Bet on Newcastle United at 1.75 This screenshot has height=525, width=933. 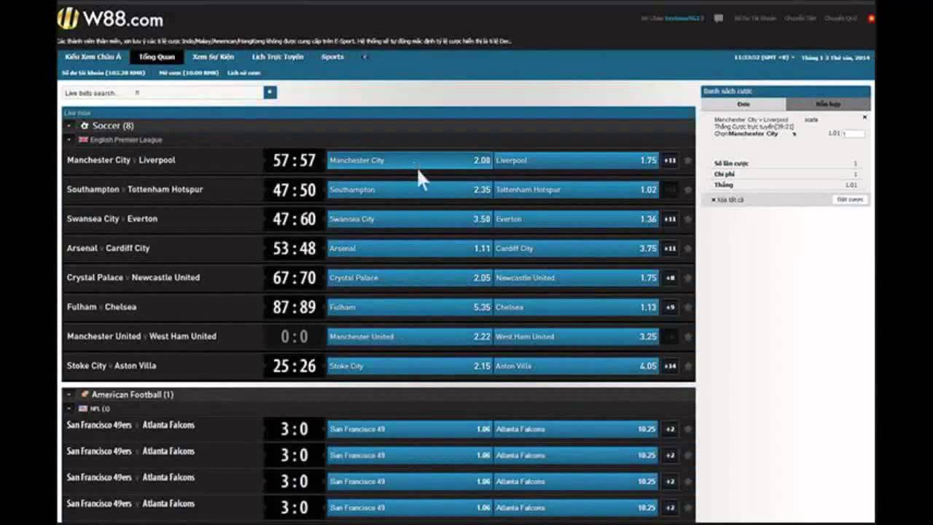point(576,278)
